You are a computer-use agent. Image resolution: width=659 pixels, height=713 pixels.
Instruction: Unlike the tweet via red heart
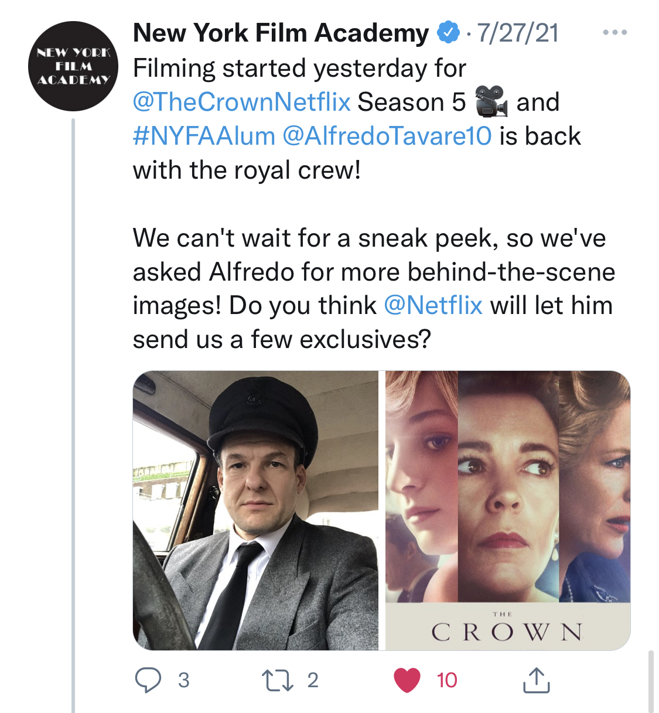point(407,680)
